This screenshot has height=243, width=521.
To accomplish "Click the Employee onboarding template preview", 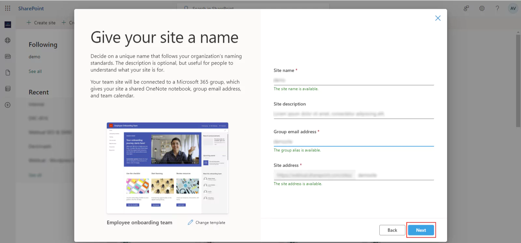I will 167,168.
